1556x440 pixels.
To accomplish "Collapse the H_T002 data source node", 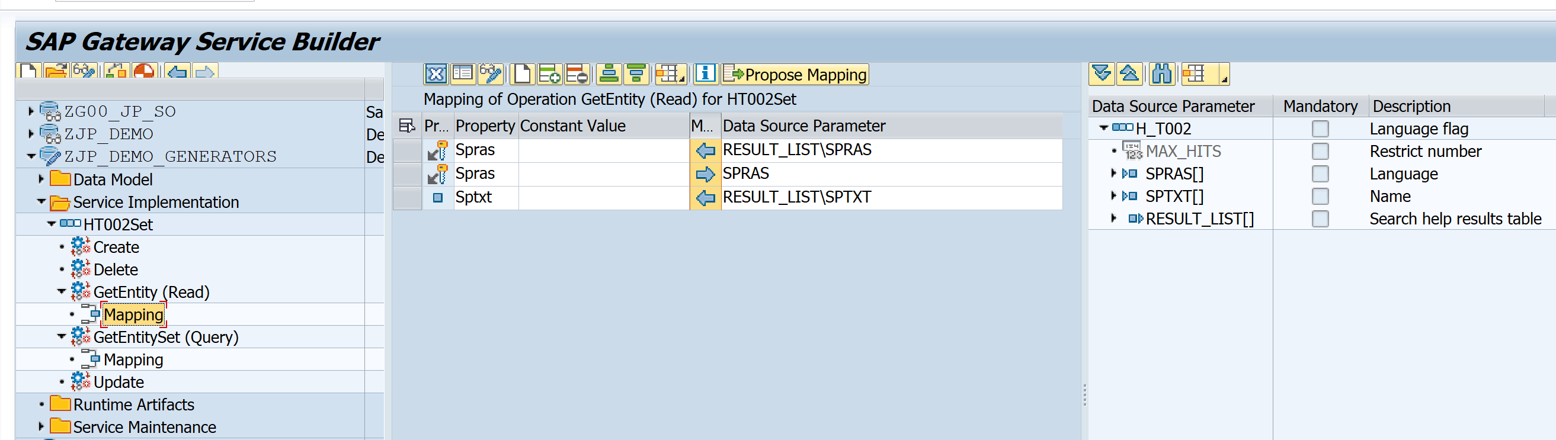I will (1103, 128).
